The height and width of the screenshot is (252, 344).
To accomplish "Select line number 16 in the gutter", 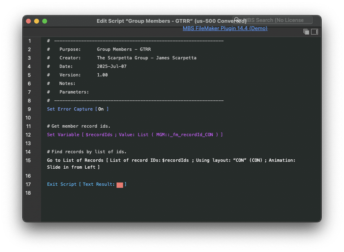I will point(28,176).
